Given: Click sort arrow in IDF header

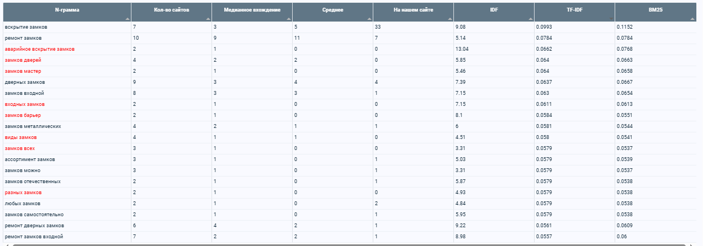Looking at the screenshot, I should [530, 18].
